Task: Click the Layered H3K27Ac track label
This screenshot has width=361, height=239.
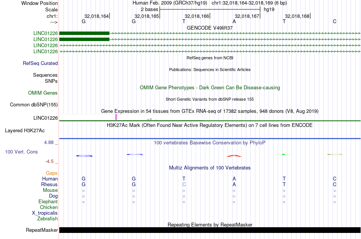Action: click(x=25, y=131)
